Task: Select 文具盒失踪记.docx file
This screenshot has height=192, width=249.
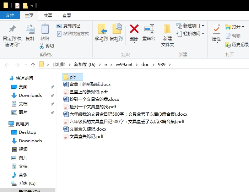Action: pyautogui.click(x=85, y=129)
